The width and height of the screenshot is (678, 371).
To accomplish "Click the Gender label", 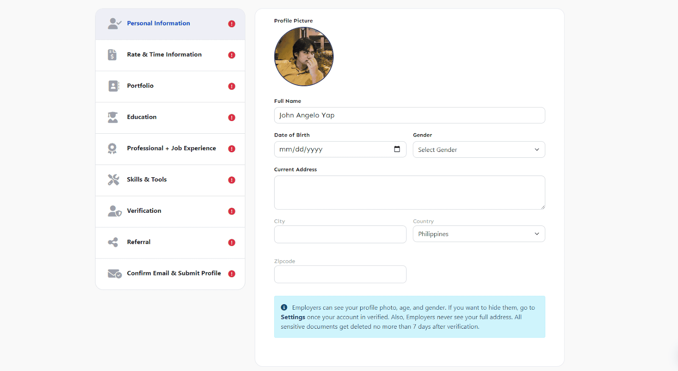I will point(422,135).
